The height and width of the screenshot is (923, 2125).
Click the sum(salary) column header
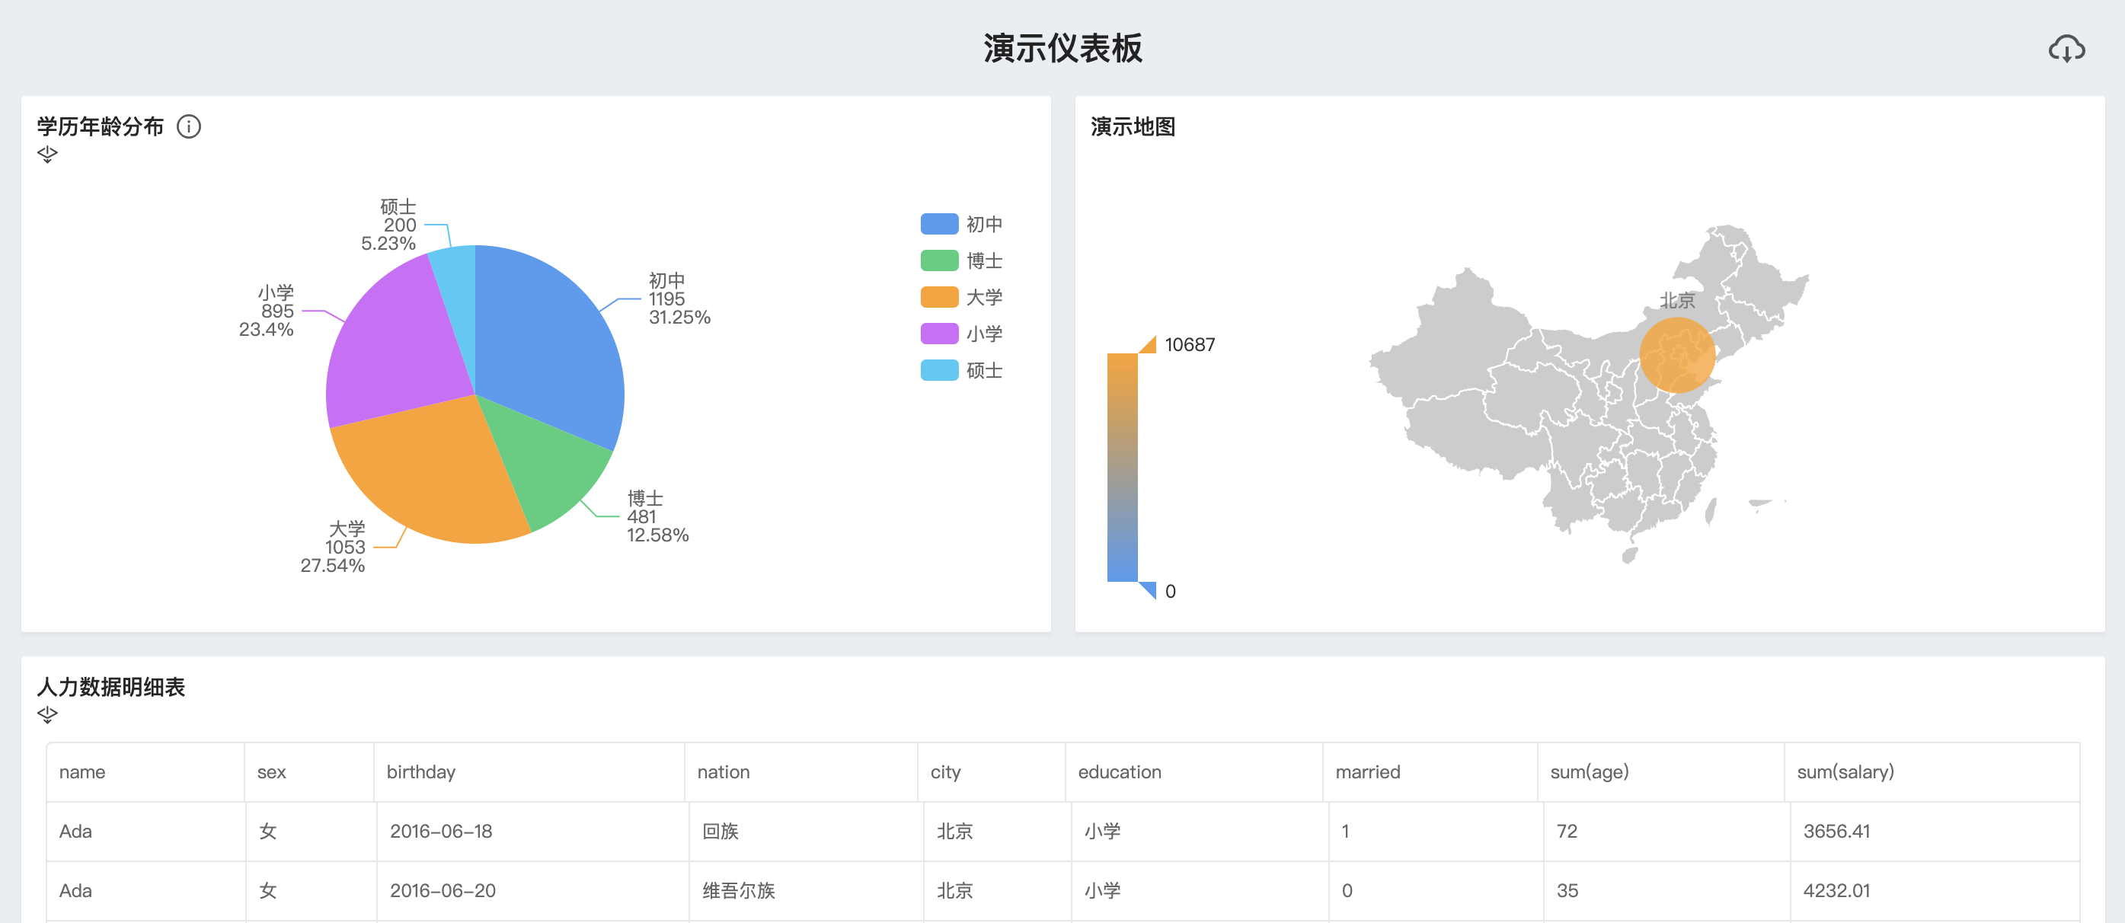pos(1845,772)
